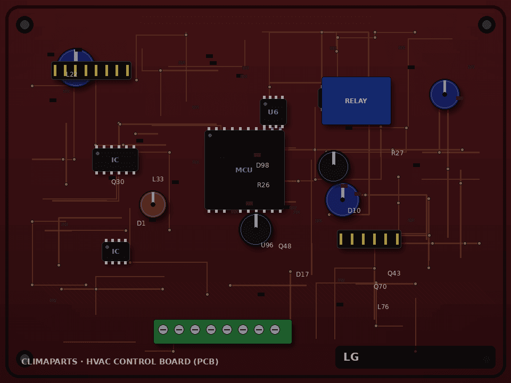Click the blue RELAY component

coord(356,101)
